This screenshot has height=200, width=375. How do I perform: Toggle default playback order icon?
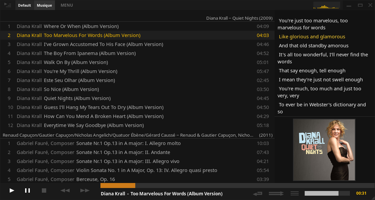[295, 193]
